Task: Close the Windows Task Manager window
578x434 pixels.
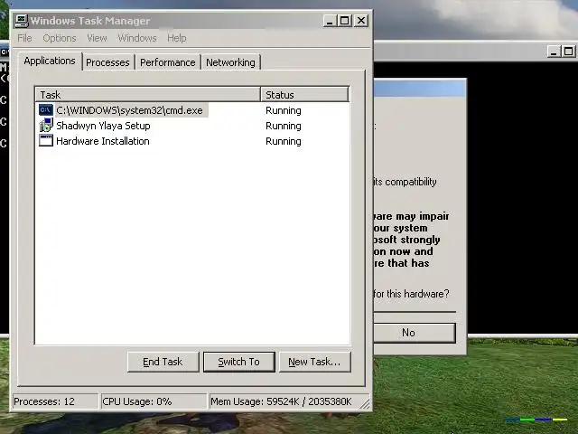Action: point(361,21)
